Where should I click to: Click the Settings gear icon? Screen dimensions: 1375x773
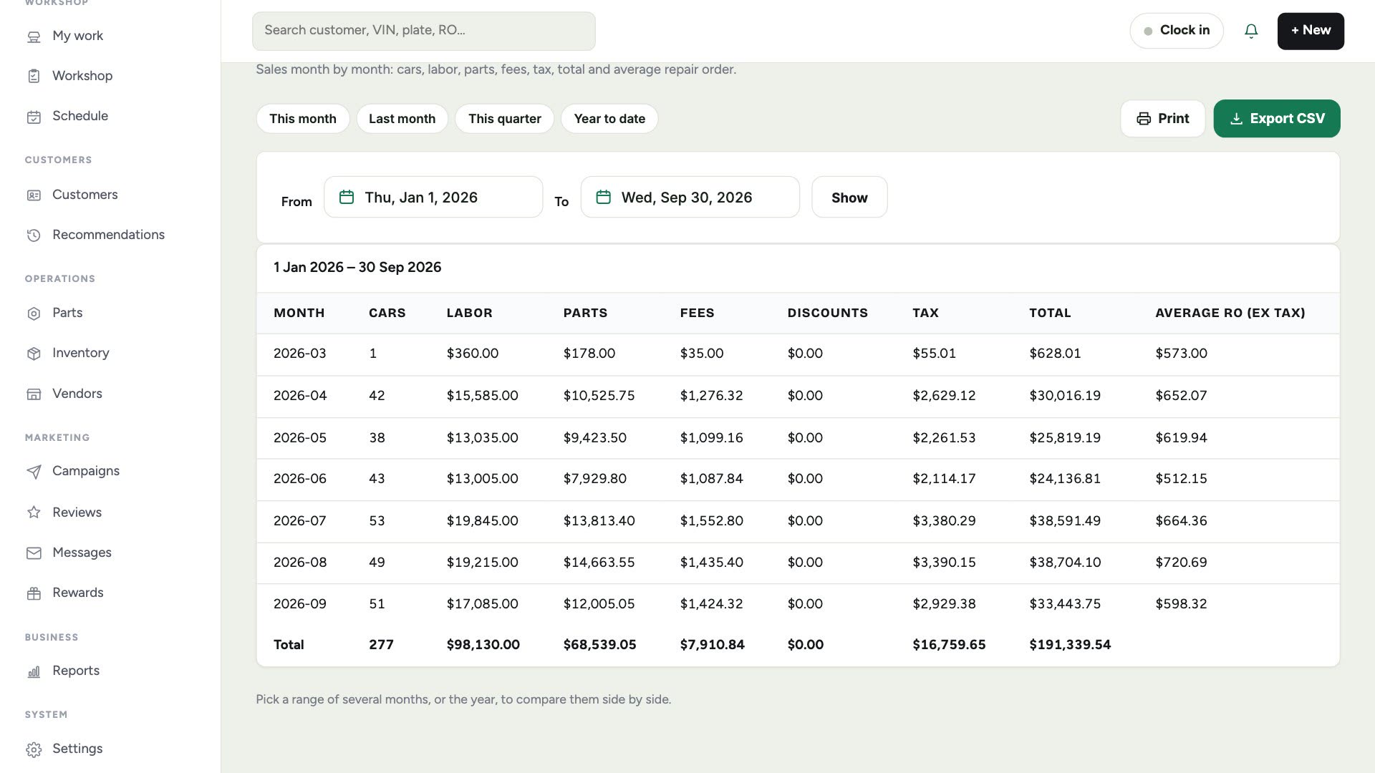34,749
